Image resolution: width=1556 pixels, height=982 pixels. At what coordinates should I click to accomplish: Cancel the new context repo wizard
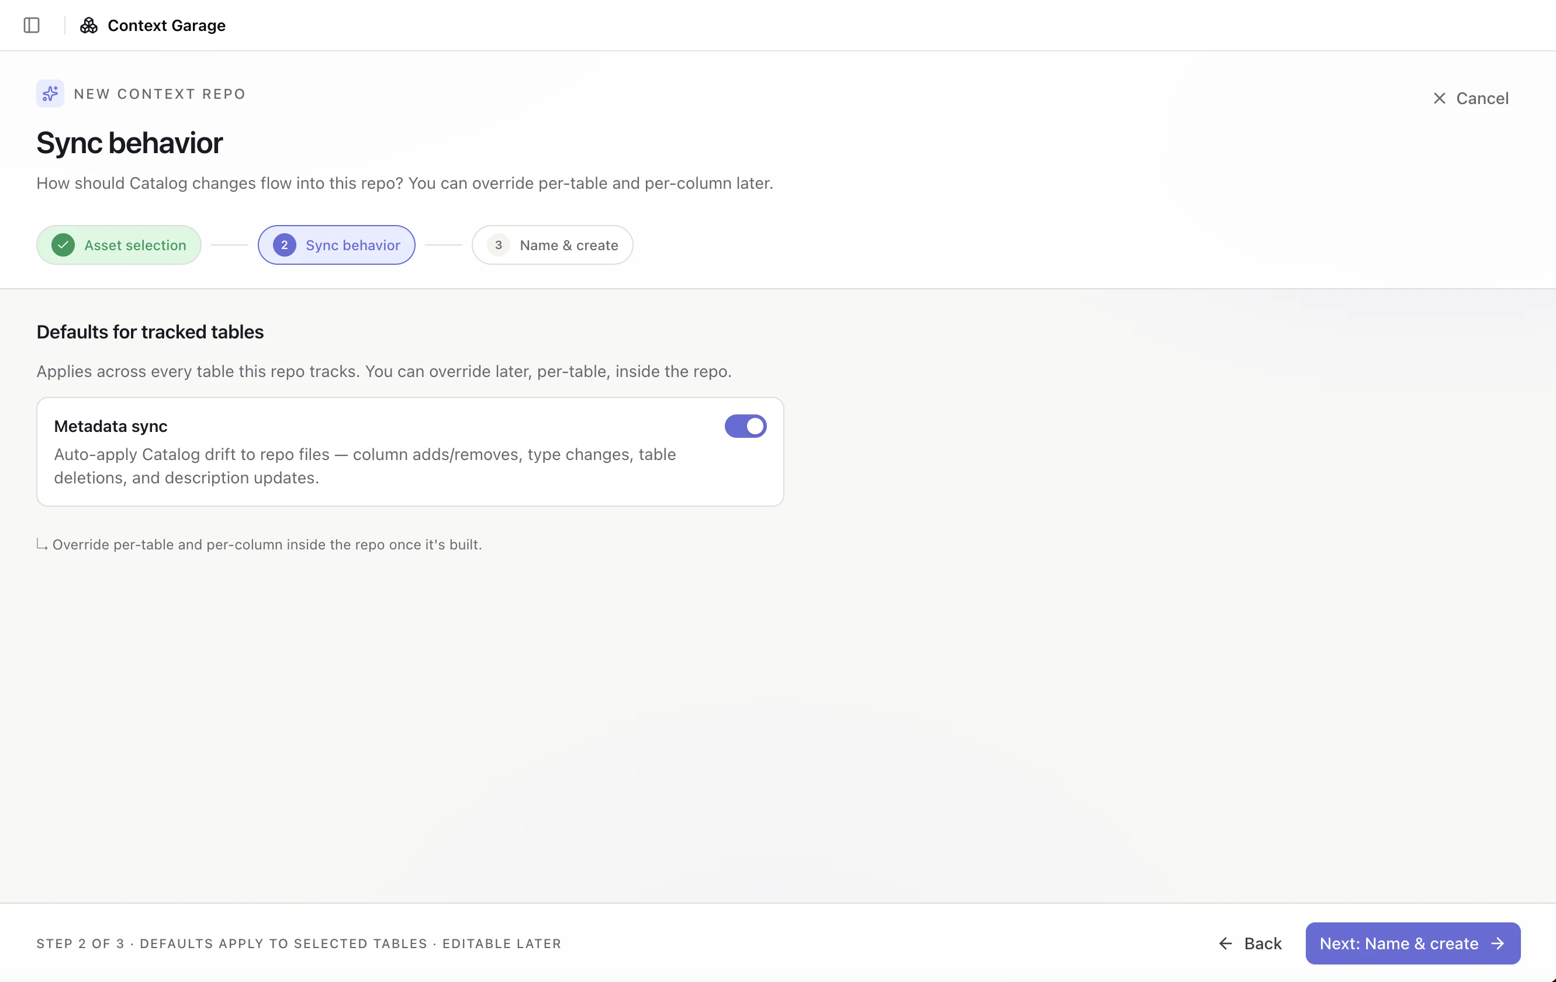tap(1470, 98)
